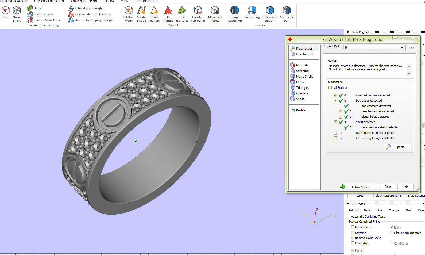Select the Holes tool icon in ribbon

pos(5,13)
